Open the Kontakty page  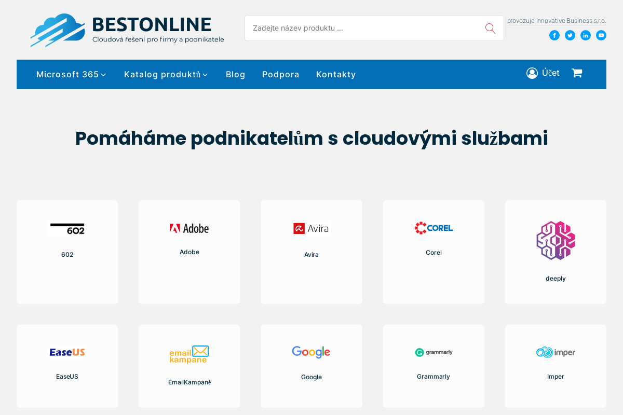[336, 74]
